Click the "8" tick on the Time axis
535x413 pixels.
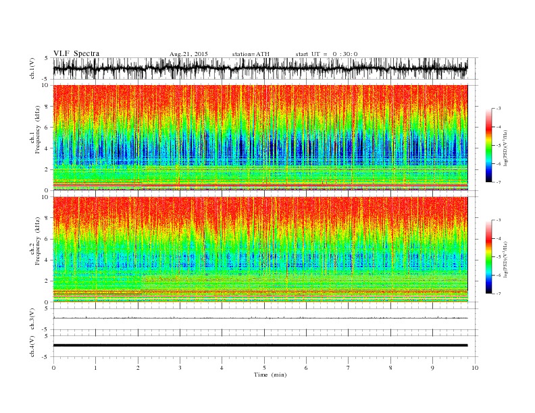(390, 368)
